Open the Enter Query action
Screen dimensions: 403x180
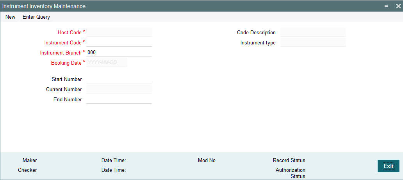click(36, 17)
